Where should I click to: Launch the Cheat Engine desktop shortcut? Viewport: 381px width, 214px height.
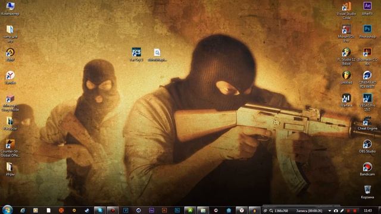pos(367,123)
